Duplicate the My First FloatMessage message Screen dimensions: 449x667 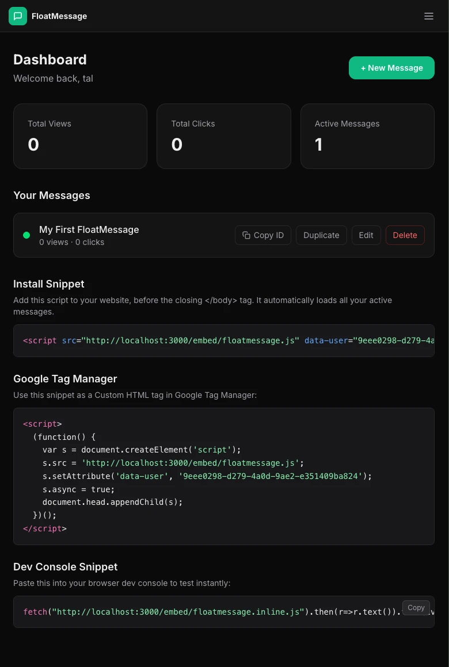321,235
